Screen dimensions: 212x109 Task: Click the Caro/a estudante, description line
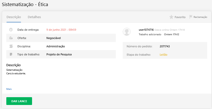(16, 74)
